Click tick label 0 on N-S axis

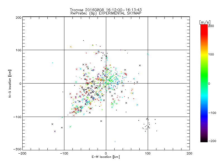[x=20, y=83]
